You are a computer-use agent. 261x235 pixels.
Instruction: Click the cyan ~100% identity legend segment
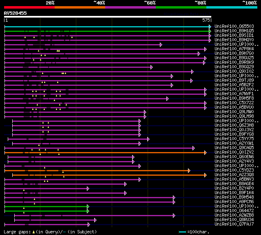click(x=232, y=7)
